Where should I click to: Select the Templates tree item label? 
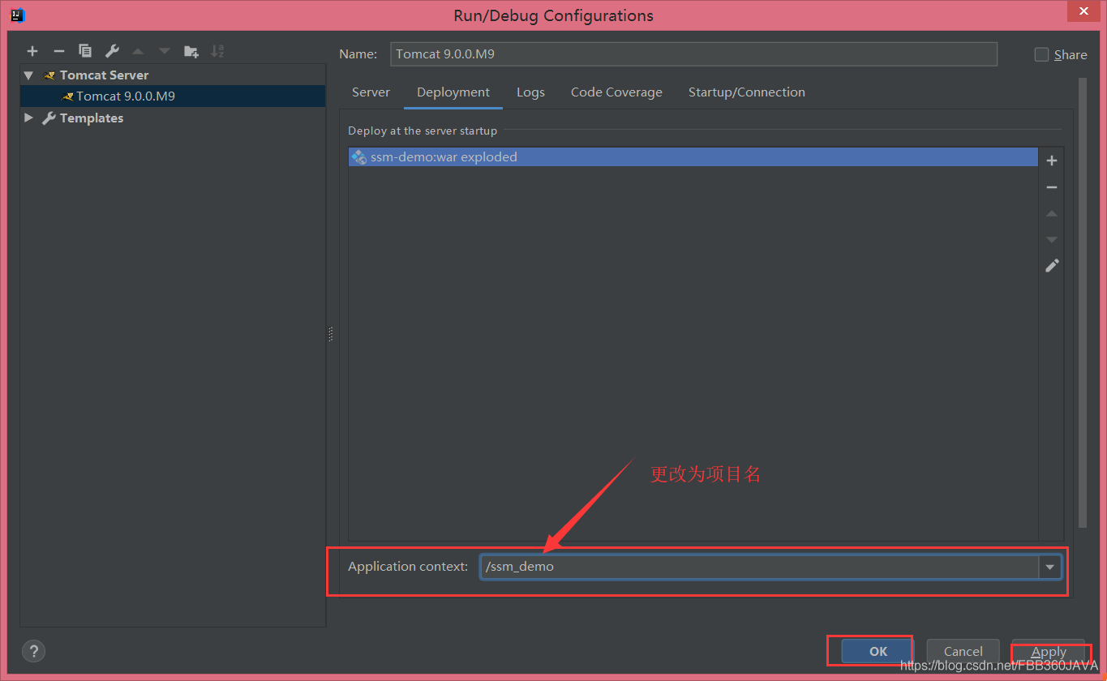92,118
